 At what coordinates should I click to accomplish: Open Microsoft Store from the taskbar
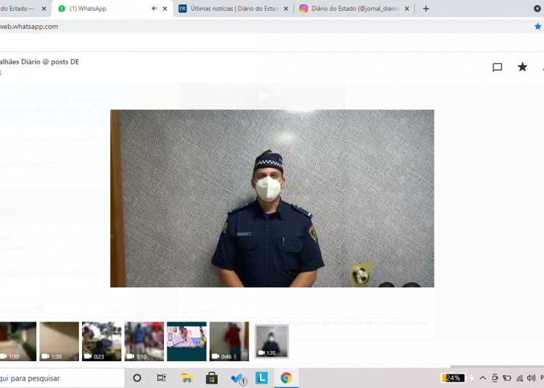(212, 378)
